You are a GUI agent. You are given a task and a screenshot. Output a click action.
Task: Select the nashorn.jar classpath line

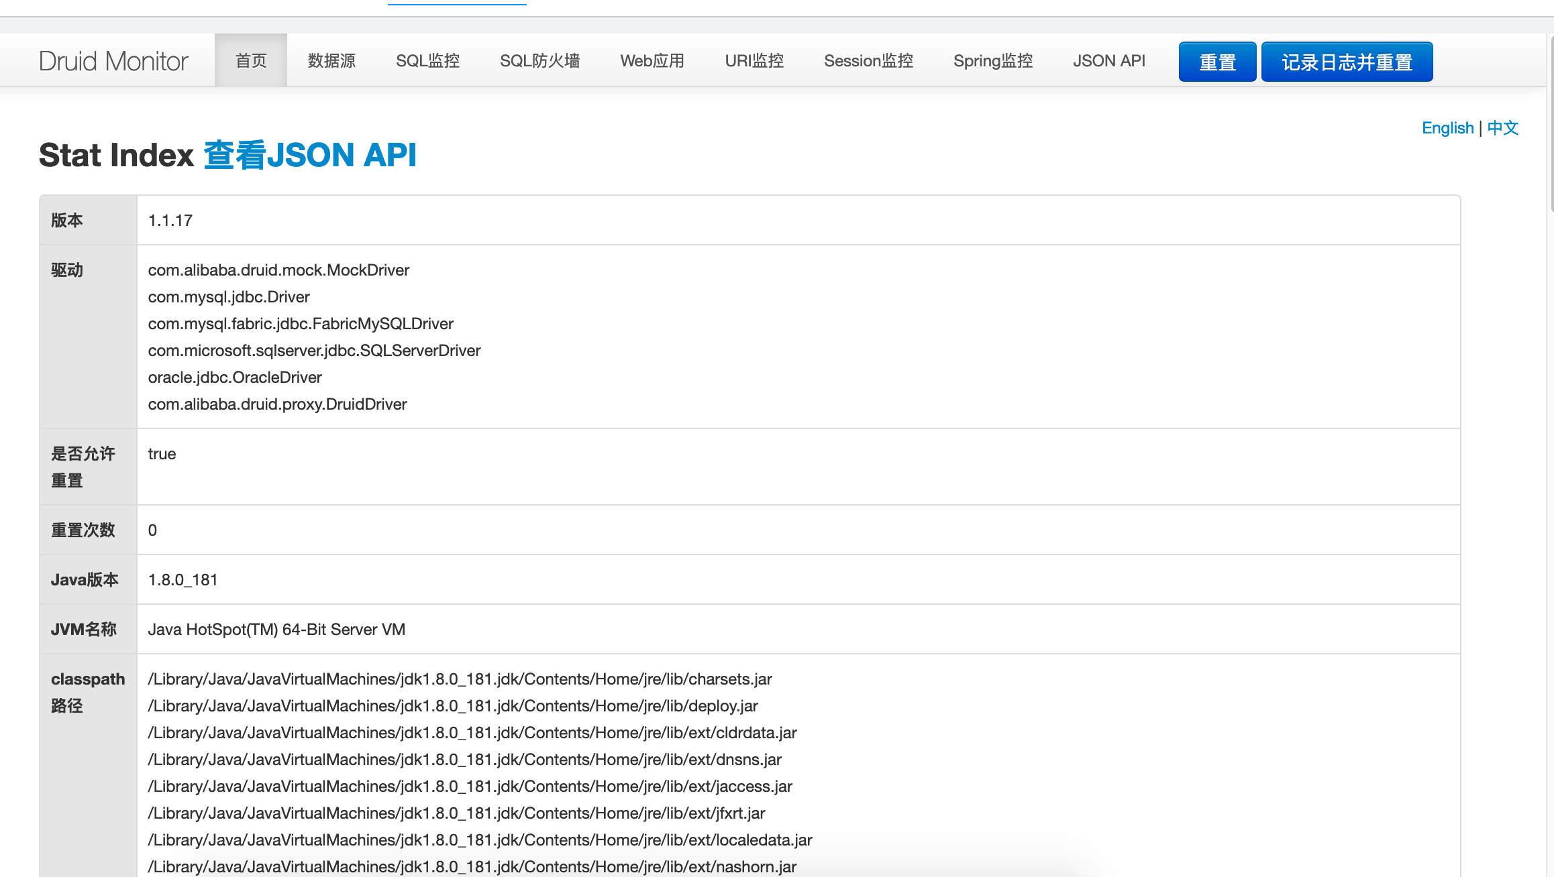pyautogui.click(x=472, y=867)
